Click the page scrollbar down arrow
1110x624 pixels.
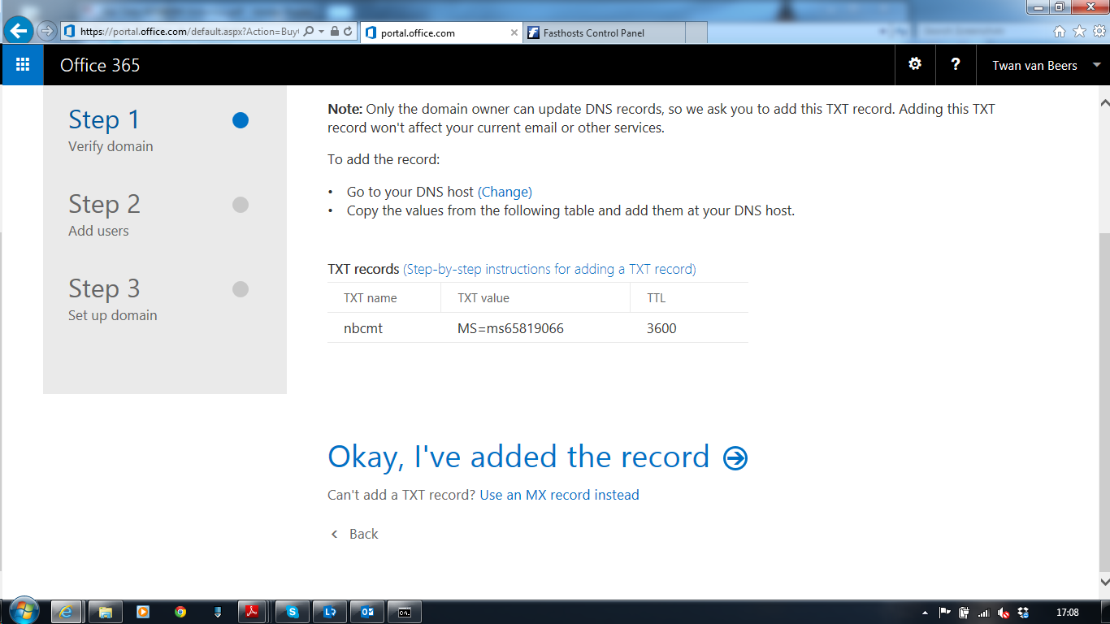[x=1104, y=581]
